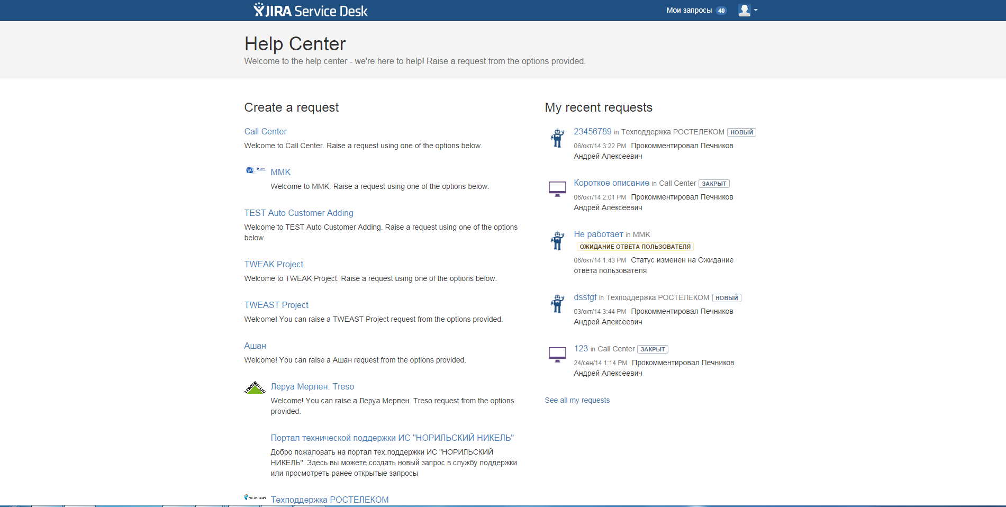The height and width of the screenshot is (507, 1006).
Task: Click timestamp 06/окт/14 2:01 PM
Action: [600, 197]
